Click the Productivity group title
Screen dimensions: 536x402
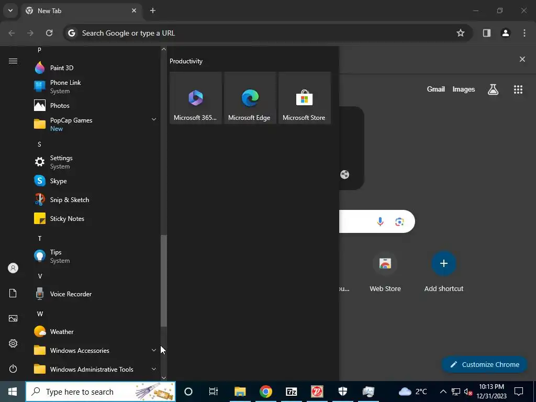tap(186, 61)
